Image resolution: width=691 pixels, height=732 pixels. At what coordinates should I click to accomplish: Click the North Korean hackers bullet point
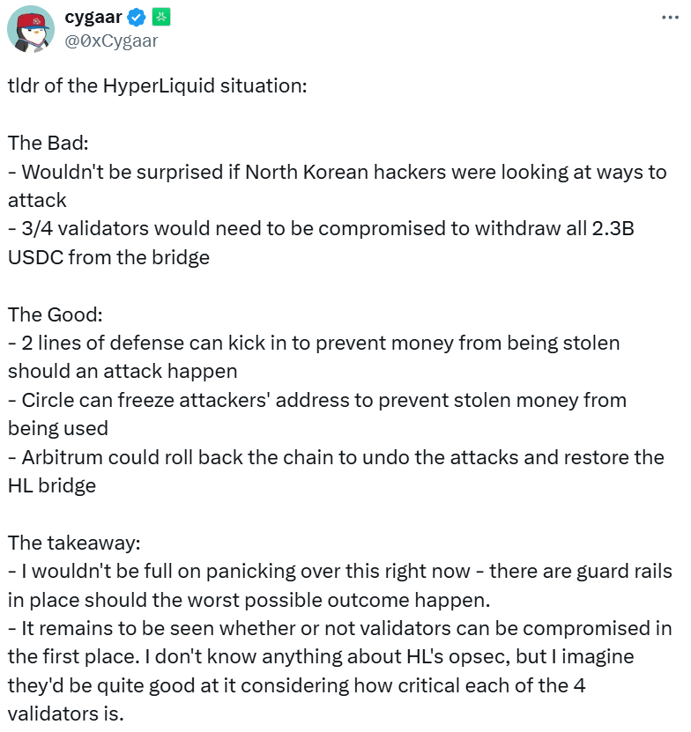pyautogui.click(x=338, y=172)
